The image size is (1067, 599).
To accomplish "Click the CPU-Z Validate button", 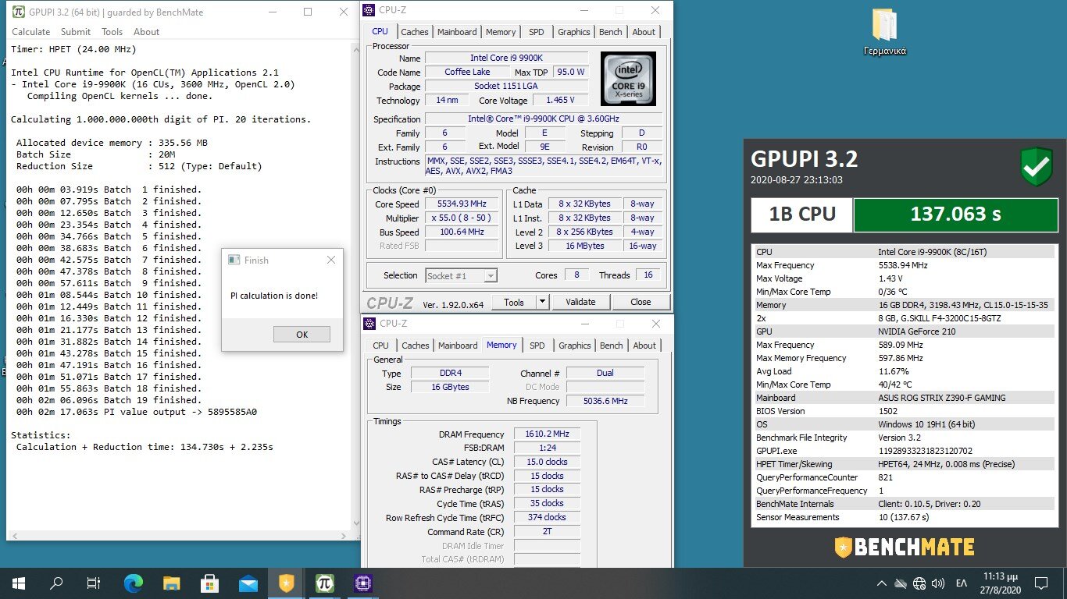I will tap(580, 302).
